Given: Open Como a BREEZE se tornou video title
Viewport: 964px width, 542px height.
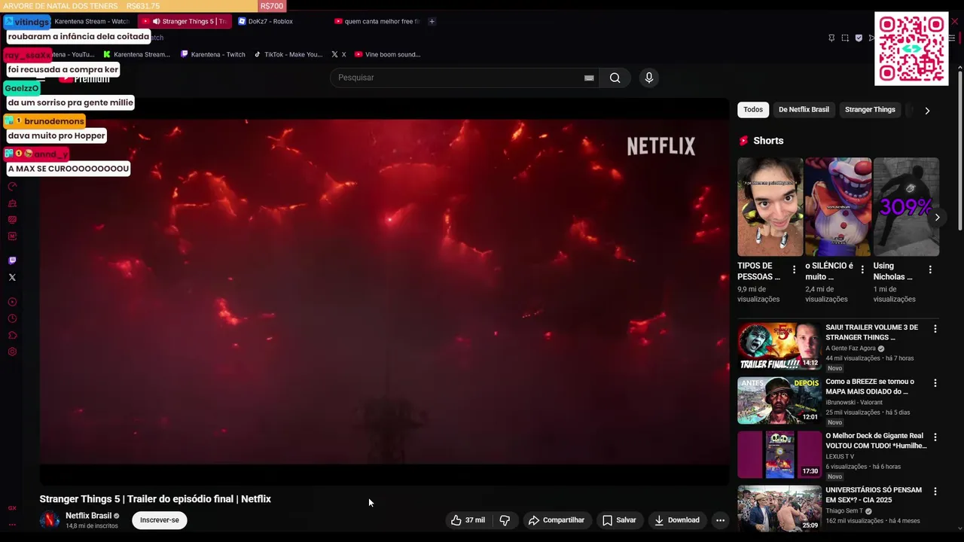Looking at the screenshot, I should point(870,386).
